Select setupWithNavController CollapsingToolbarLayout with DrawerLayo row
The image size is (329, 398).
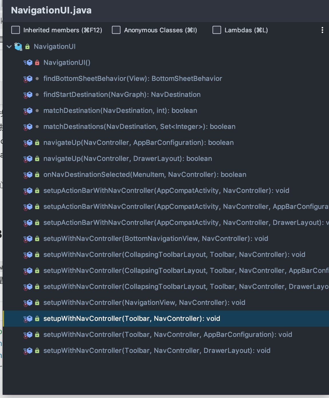166,287
